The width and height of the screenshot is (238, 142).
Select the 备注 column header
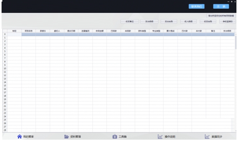(213, 31)
